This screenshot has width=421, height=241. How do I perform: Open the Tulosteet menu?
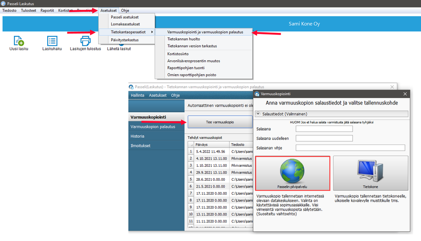click(29, 11)
